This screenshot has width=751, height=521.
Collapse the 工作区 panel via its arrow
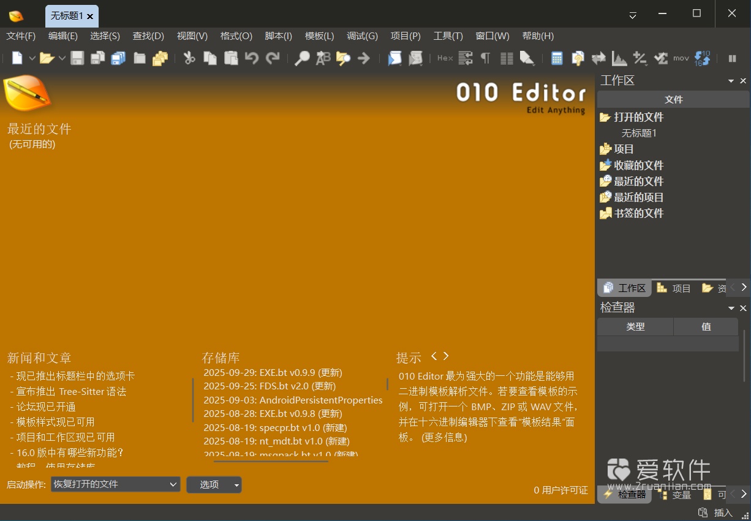731,80
